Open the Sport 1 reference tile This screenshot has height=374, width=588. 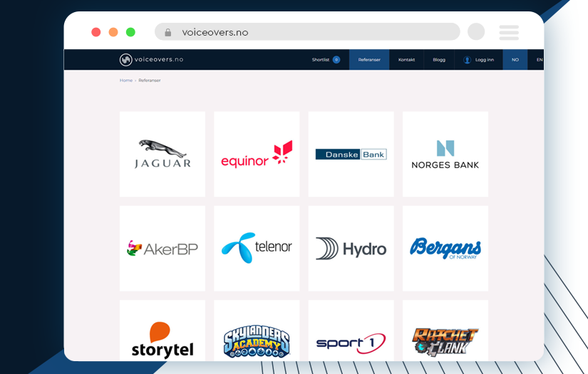click(351, 331)
